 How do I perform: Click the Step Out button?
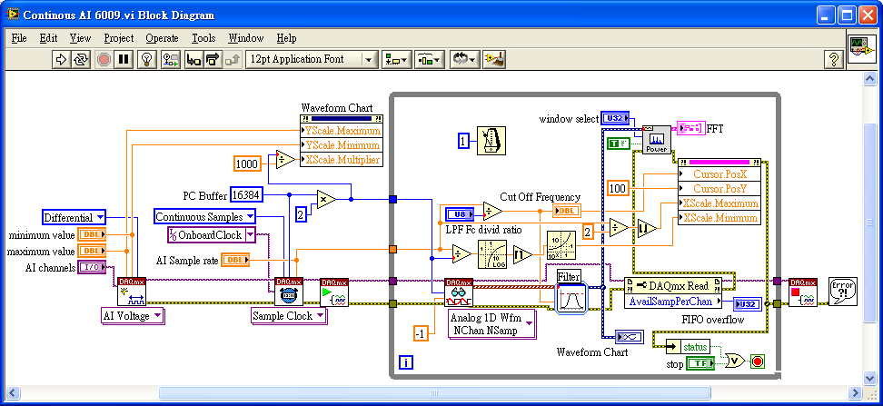(x=232, y=59)
